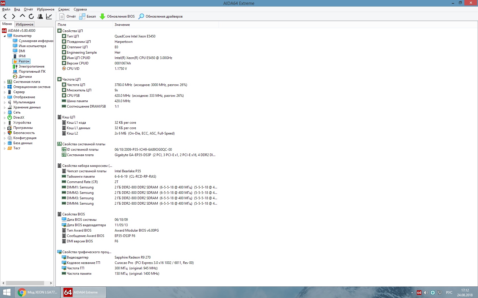Open the Вид menu
This screenshot has height=298, width=478.
pyautogui.click(x=17, y=9)
